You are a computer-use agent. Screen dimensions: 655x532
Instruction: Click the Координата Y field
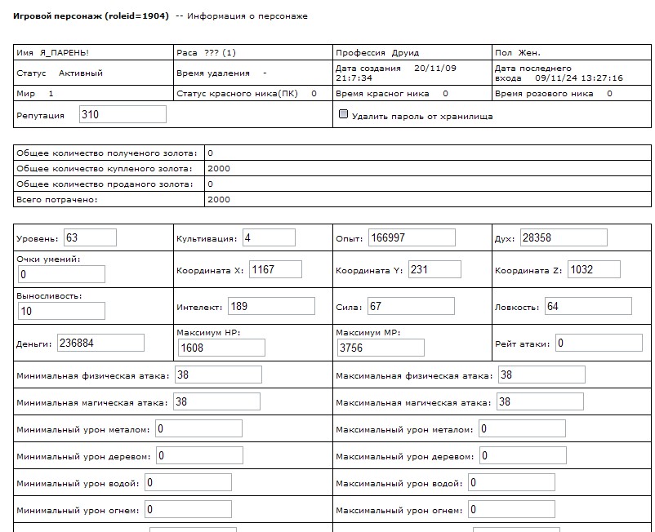(434, 269)
